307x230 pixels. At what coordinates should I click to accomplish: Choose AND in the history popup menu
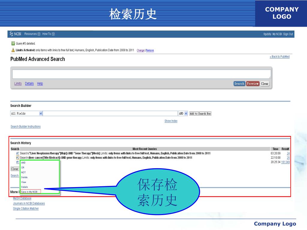[23, 163]
